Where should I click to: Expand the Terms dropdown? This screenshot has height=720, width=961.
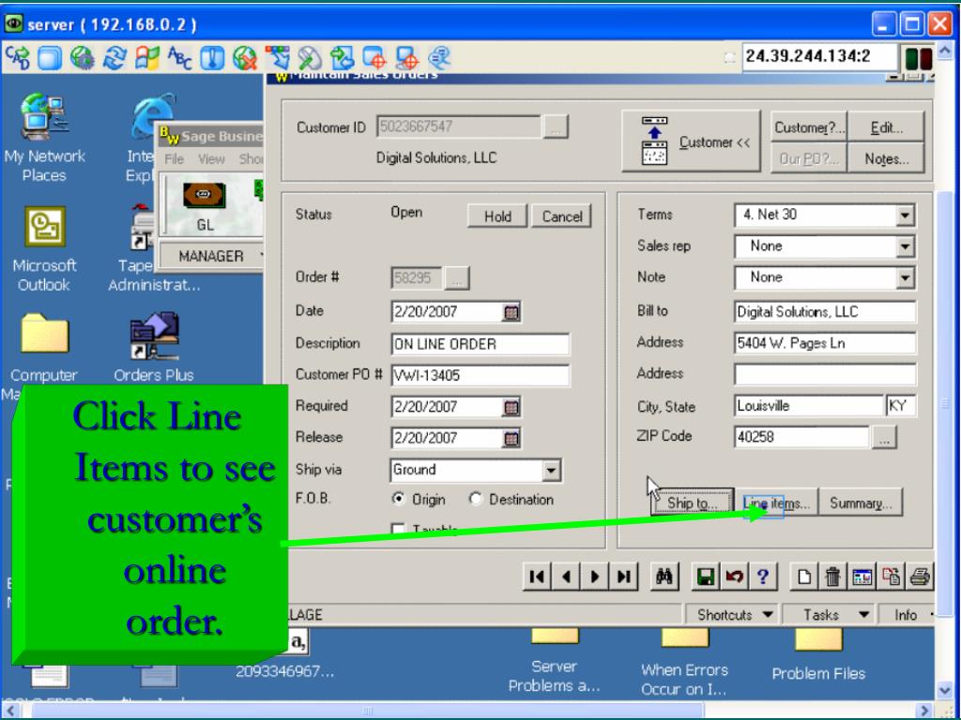coord(905,216)
